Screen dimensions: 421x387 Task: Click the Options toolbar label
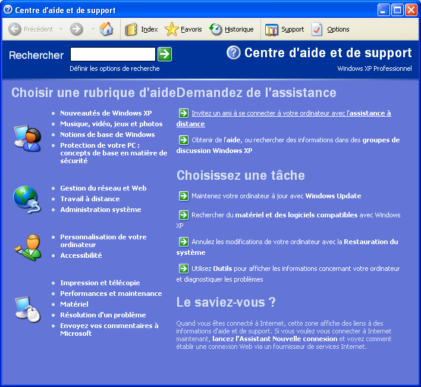[x=338, y=29]
